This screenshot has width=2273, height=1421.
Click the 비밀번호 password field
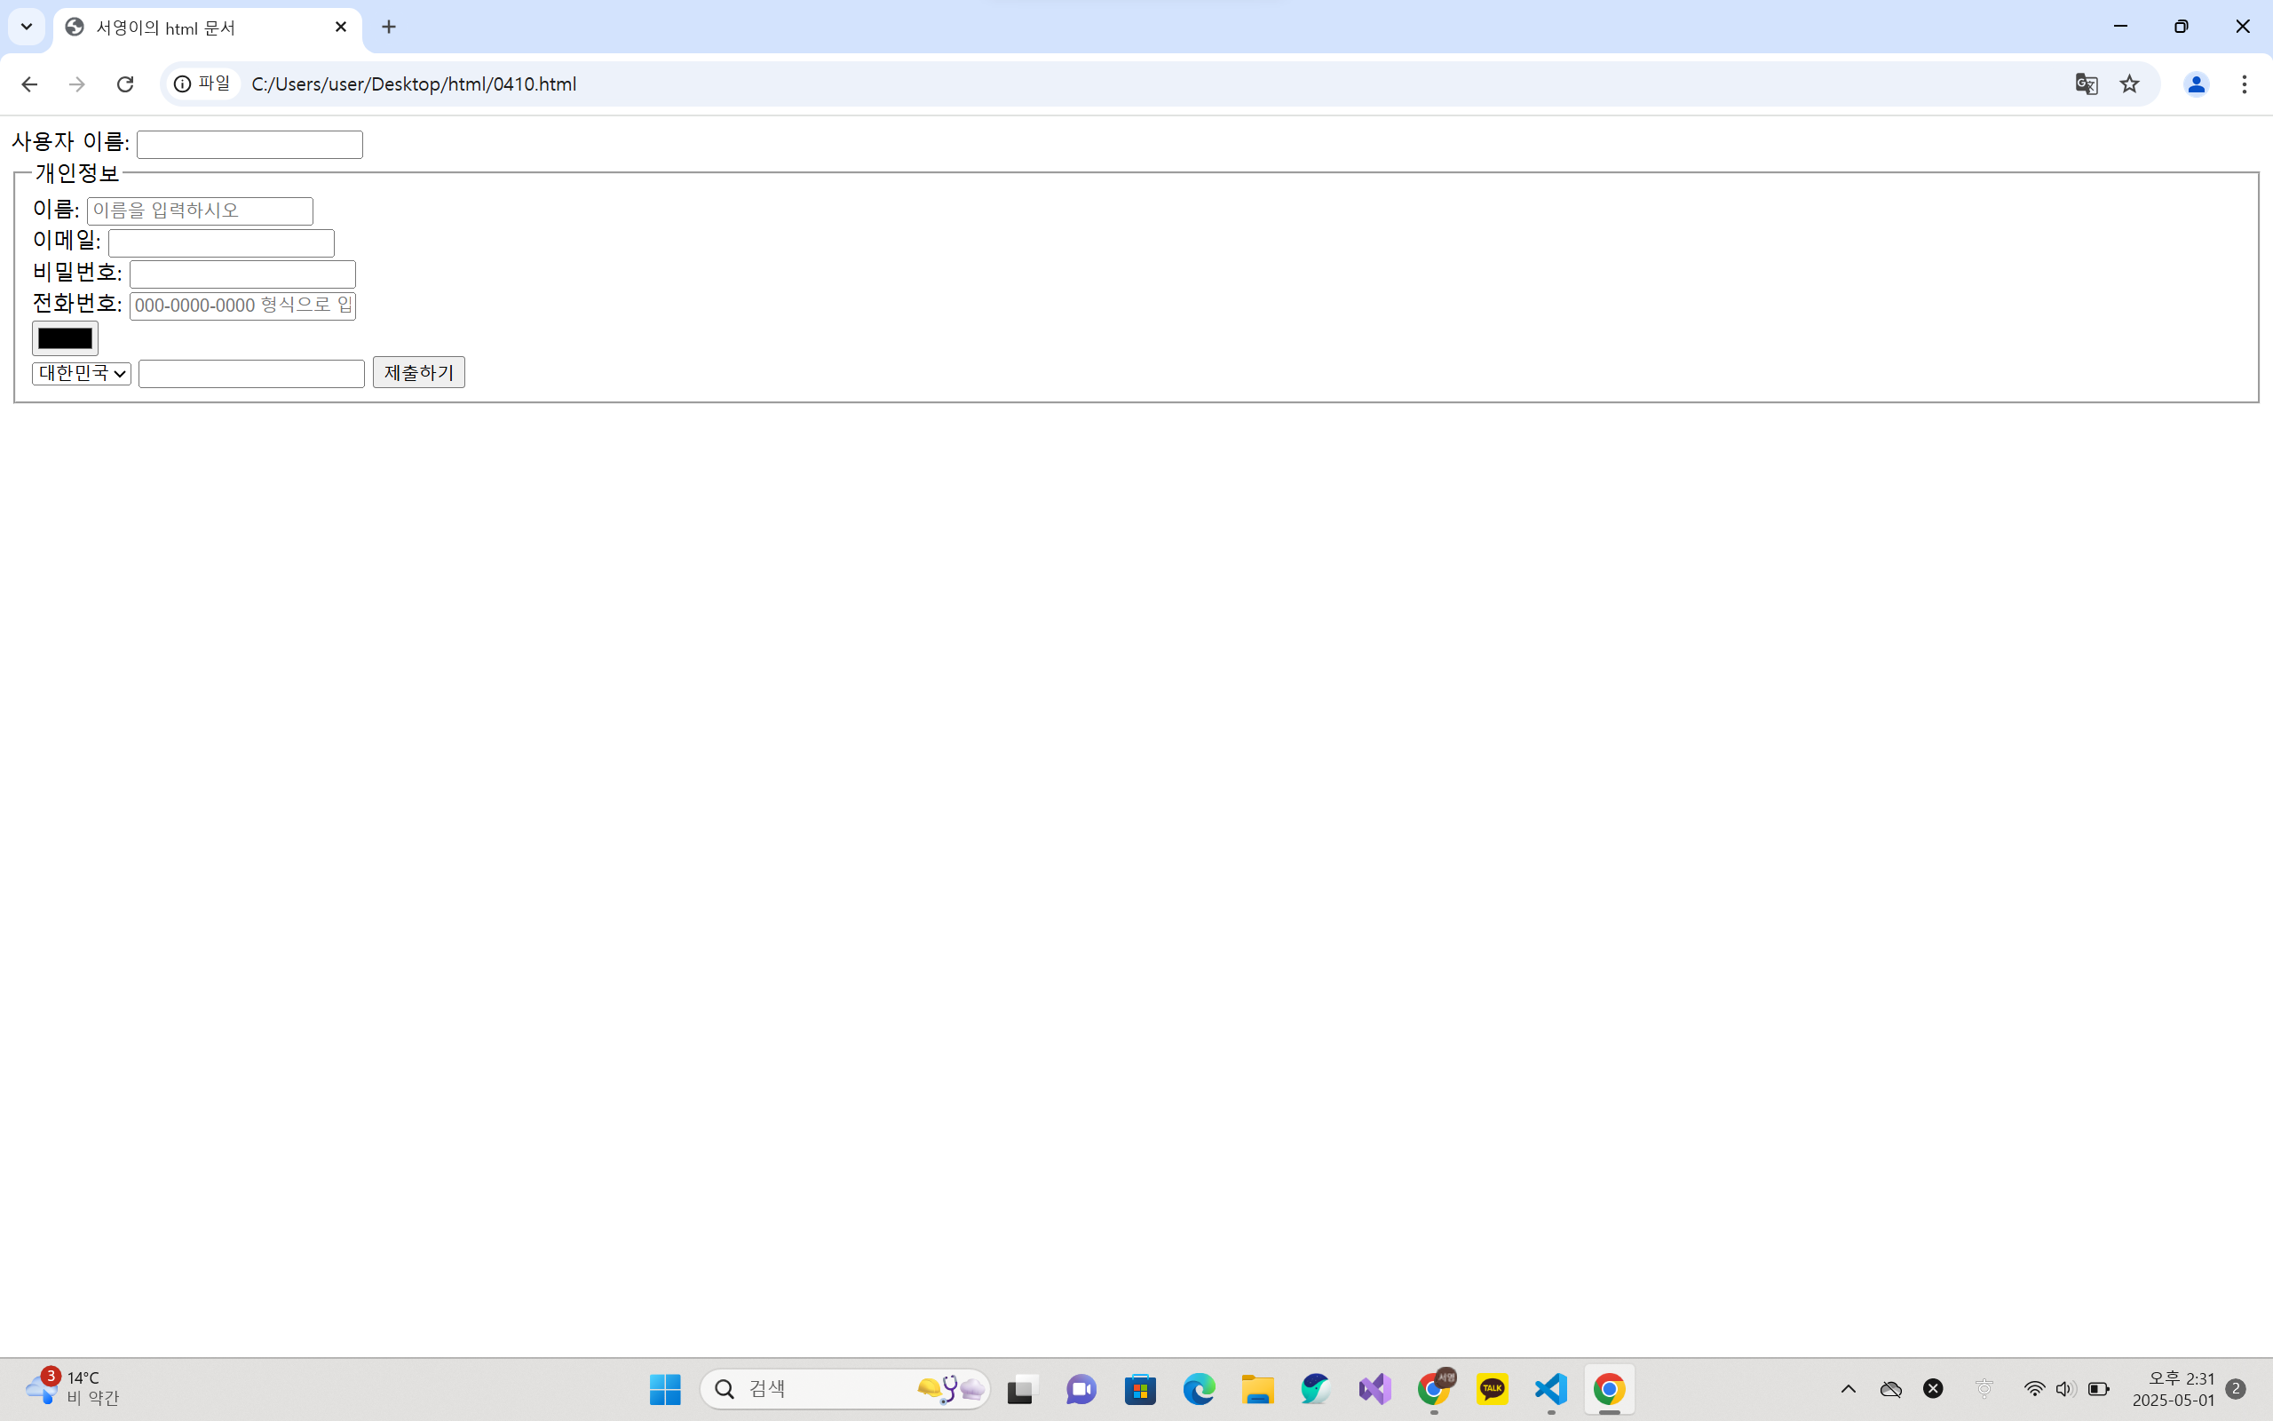click(x=242, y=274)
